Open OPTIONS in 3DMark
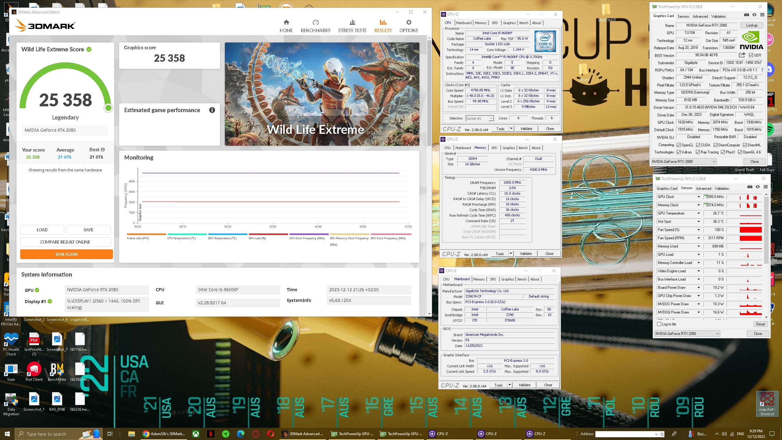 coord(409,26)
